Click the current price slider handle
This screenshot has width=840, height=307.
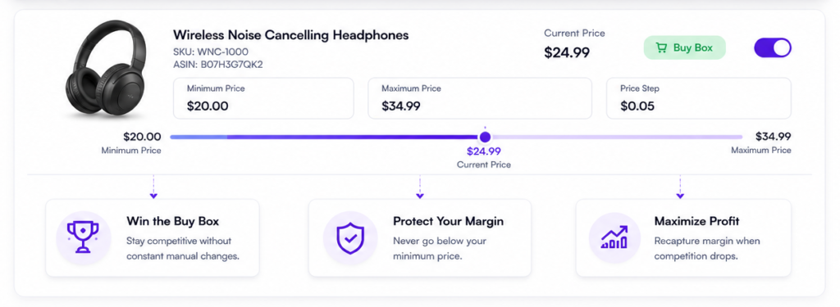pyautogui.click(x=485, y=137)
